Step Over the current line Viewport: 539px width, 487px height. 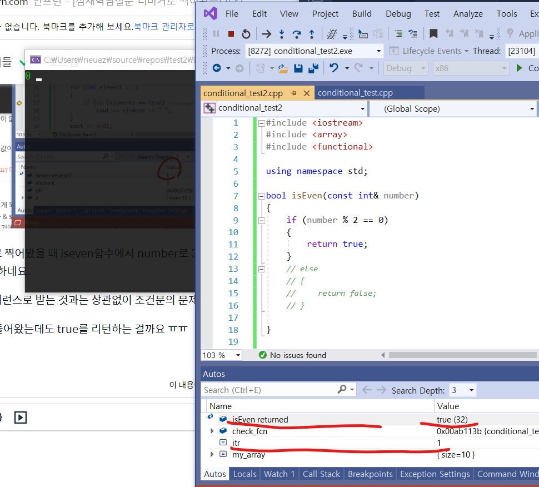(x=297, y=34)
